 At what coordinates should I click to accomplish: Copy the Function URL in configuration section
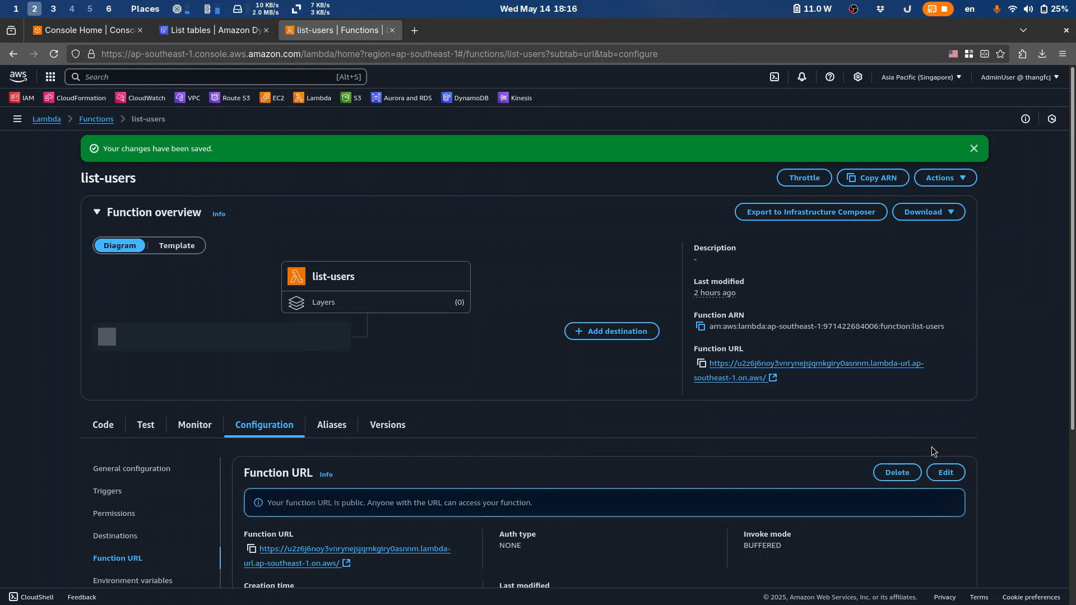[x=252, y=549]
